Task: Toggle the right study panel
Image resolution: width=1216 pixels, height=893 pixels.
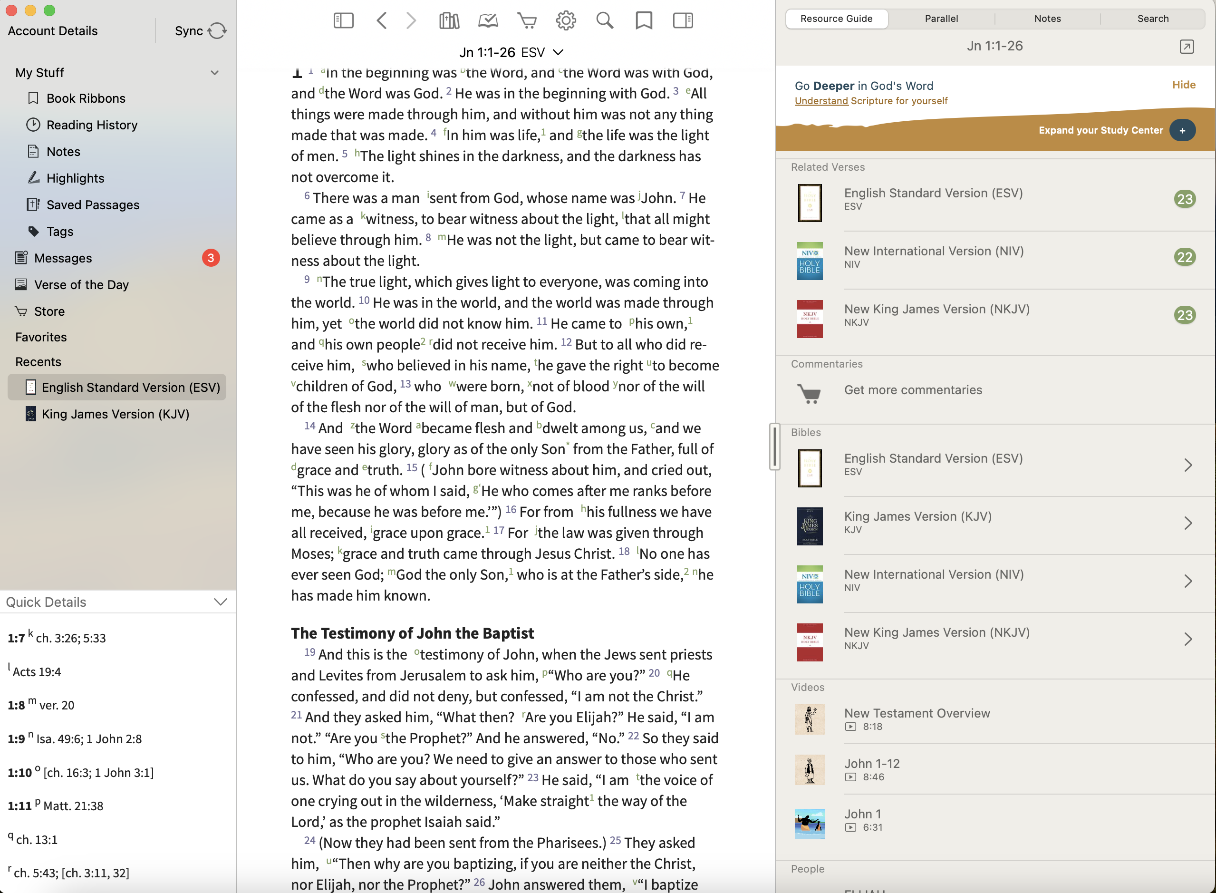Action: click(683, 20)
